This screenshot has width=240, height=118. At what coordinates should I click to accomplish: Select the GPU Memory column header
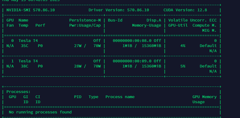click(205, 97)
